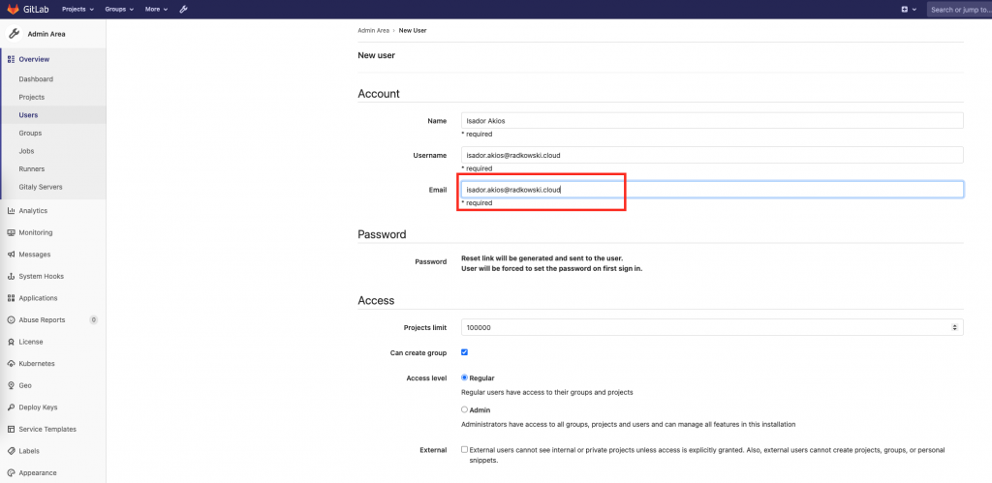Image resolution: width=992 pixels, height=483 pixels.
Task: Open Monitoring via its monitor icon
Action: pos(11,232)
